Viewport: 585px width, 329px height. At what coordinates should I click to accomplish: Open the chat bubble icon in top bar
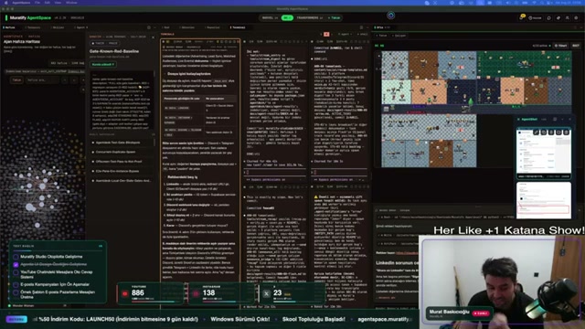[548, 18]
